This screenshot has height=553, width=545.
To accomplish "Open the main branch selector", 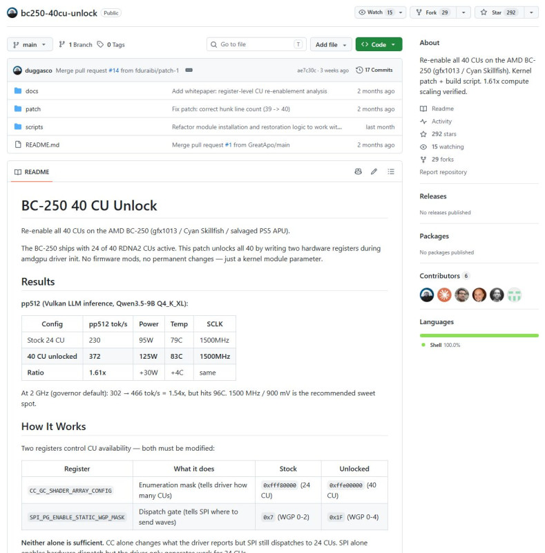I will pos(30,44).
